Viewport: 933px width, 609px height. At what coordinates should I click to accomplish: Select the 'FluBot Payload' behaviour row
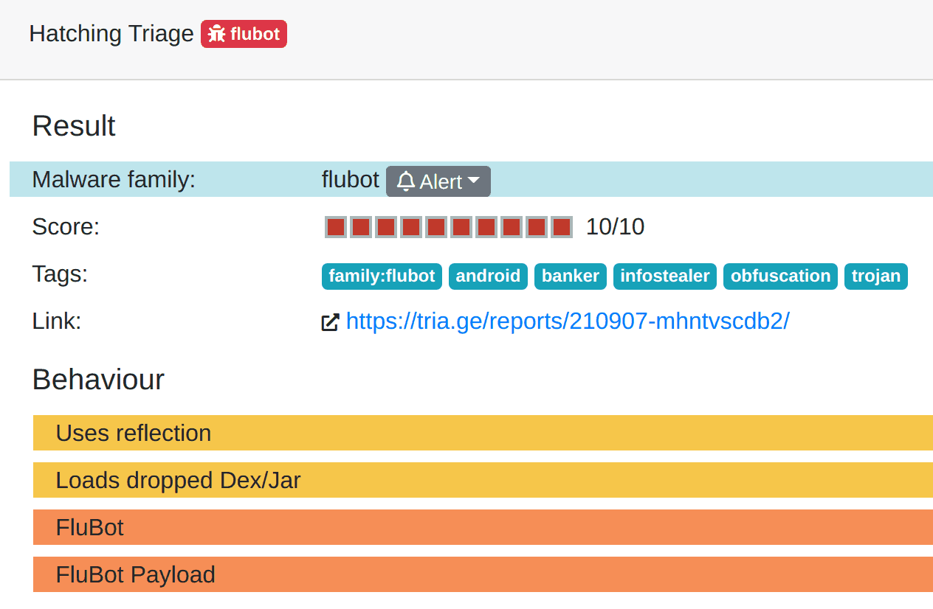click(x=483, y=574)
